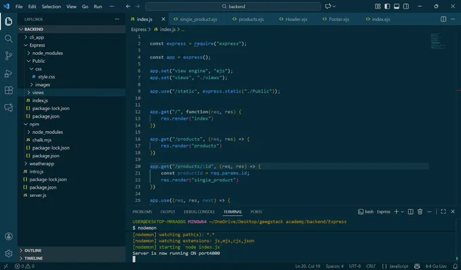
Task: Open the File menu
Action: (19, 7)
